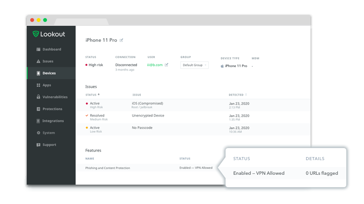Viewport: 364px width, 204px height.
Task: Open Phishing and Content Protection feature
Action: click(x=107, y=168)
